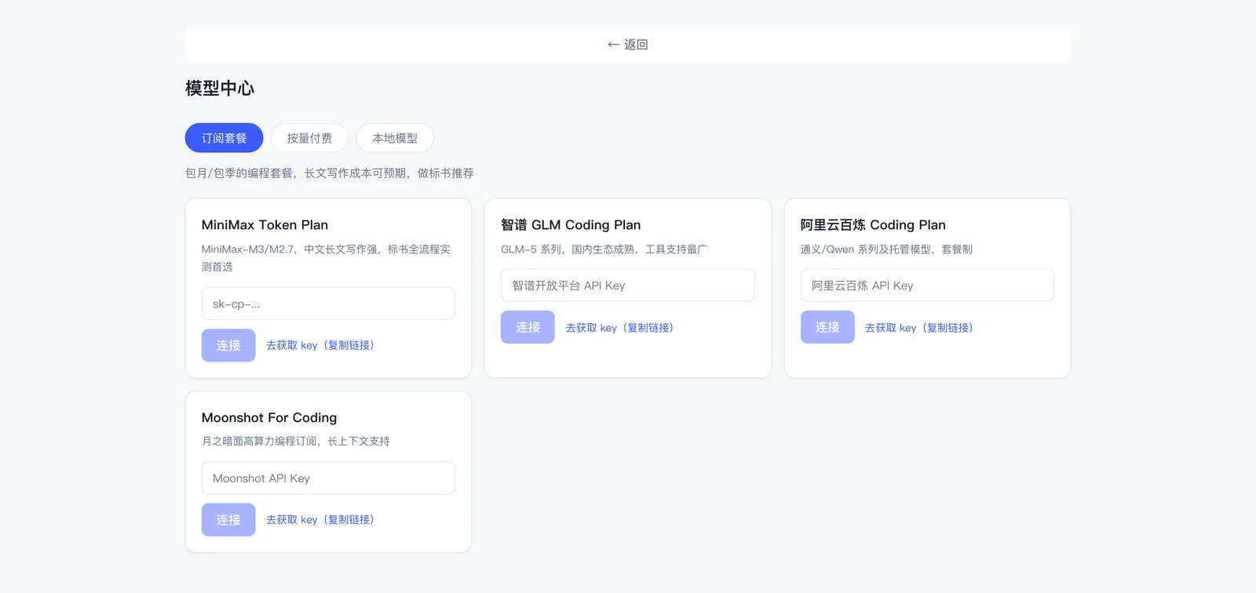Open 去获取 key link for MiniMax Token Plan

320,345
